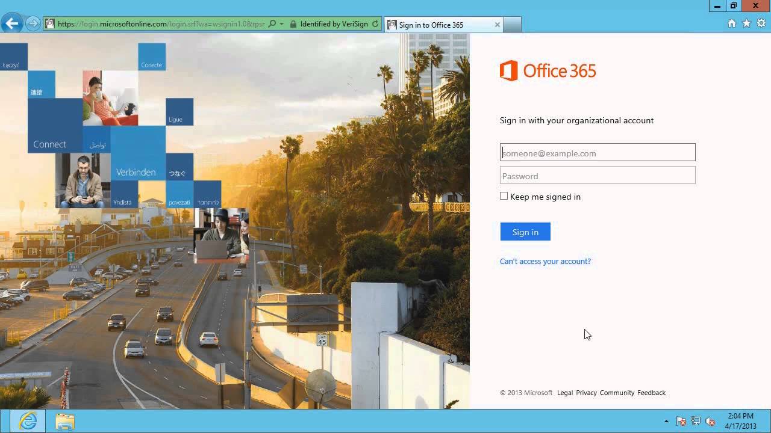Open Can't access your account link
The height and width of the screenshot is (433, 771).
pos(545,261)
